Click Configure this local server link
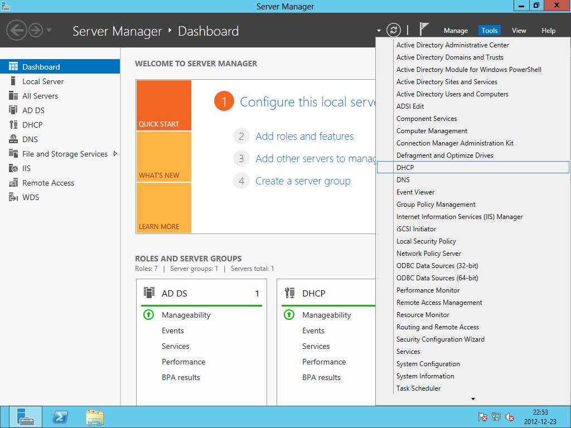The image size is (571, 428). [x=307, y=102]
